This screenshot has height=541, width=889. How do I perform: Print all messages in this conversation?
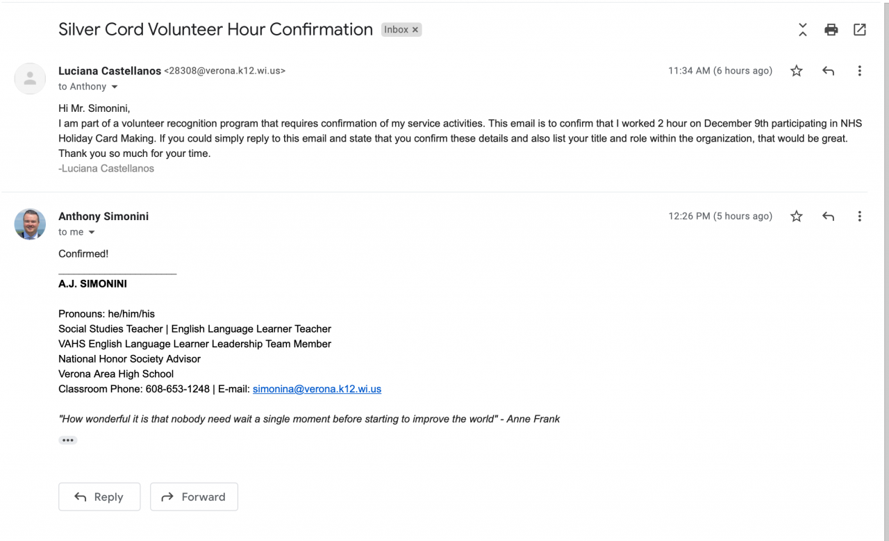coord(831,30)
